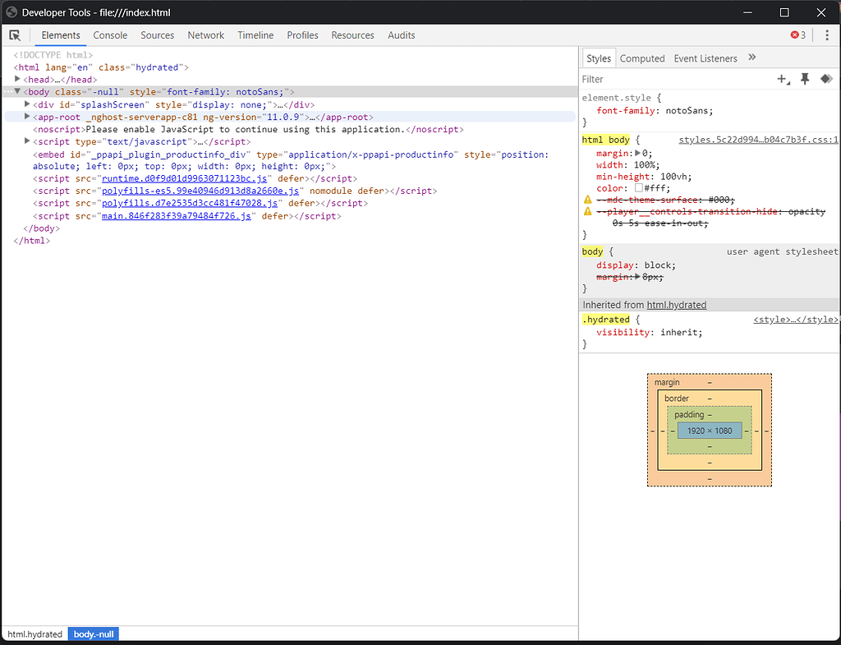Open the DevTools three-dot customization menu
The width and height of the screenshot is (841, 645).
point(826,35)
